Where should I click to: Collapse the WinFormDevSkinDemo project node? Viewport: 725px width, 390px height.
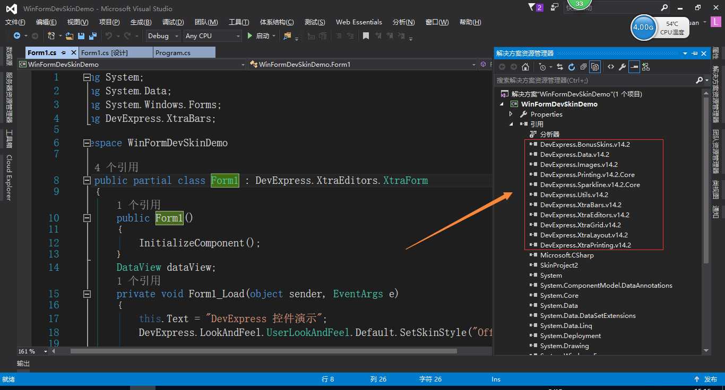[x=503, y=104]
